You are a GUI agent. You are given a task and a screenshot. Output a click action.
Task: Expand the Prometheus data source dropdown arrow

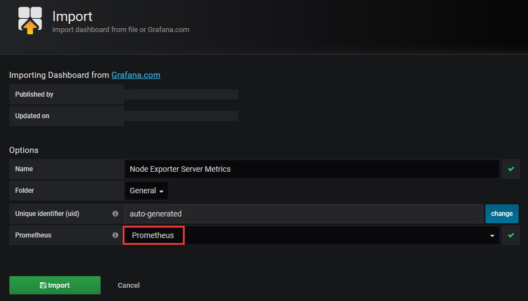[492, 235]
